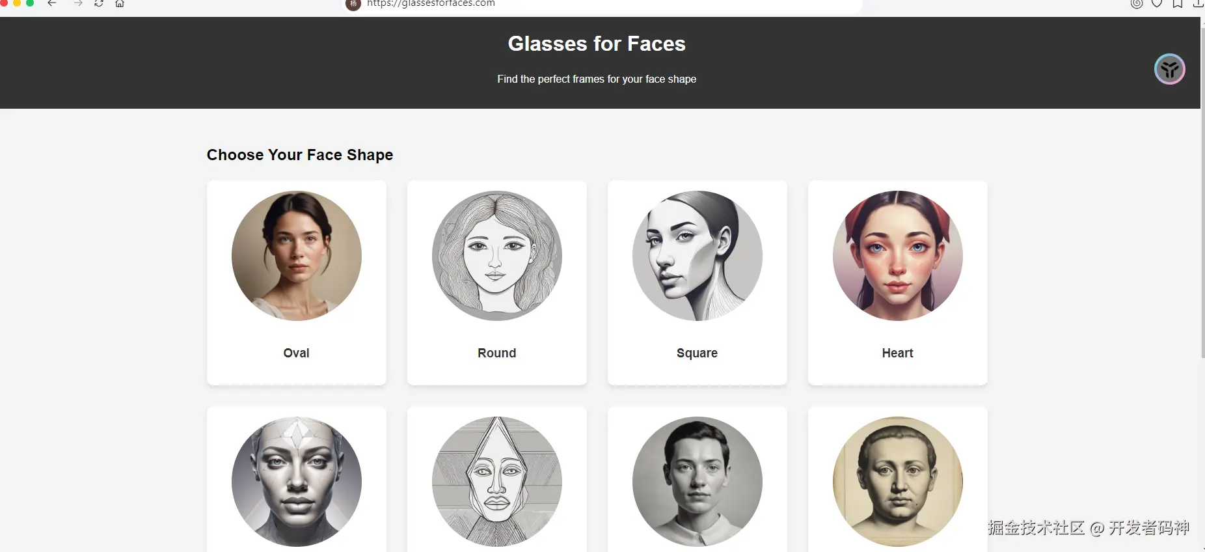Select the Heart face shape portrait
The height and width of the screenshot is (552, 1205).
[x=898, y=256]
